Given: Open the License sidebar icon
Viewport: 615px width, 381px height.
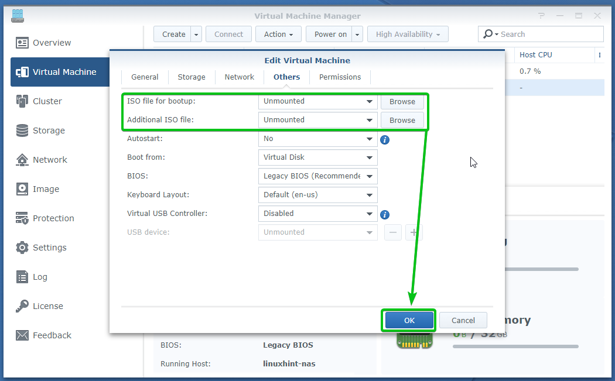Looking at the screenshot, I should [x=22, y=306].
